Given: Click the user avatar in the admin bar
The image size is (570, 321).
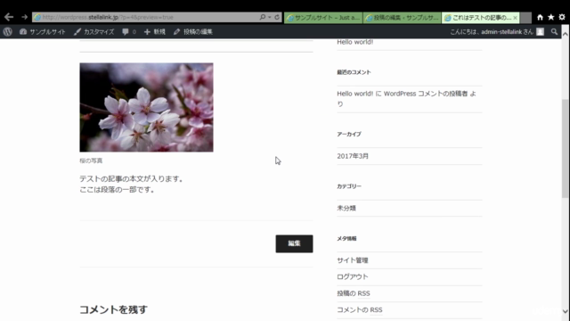Looking at the screenshot, I should [541, 32].
